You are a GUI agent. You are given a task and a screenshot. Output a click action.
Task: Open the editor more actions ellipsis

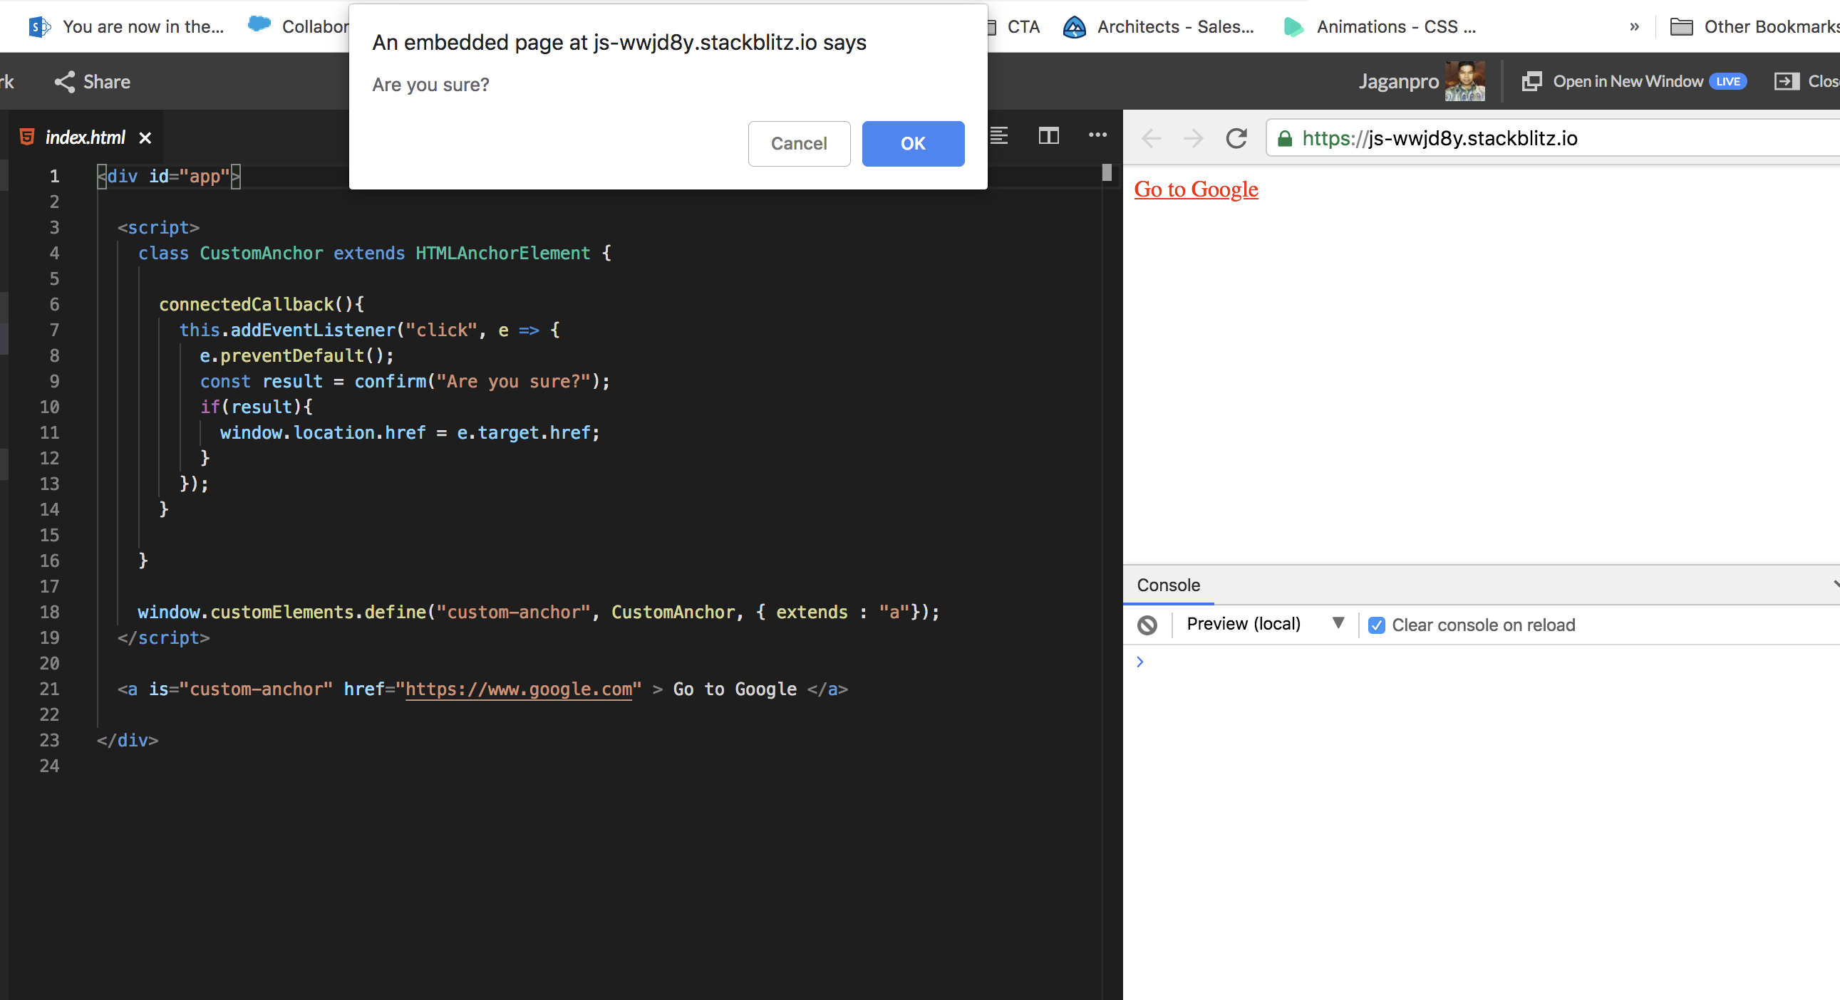pos(1097,135)
